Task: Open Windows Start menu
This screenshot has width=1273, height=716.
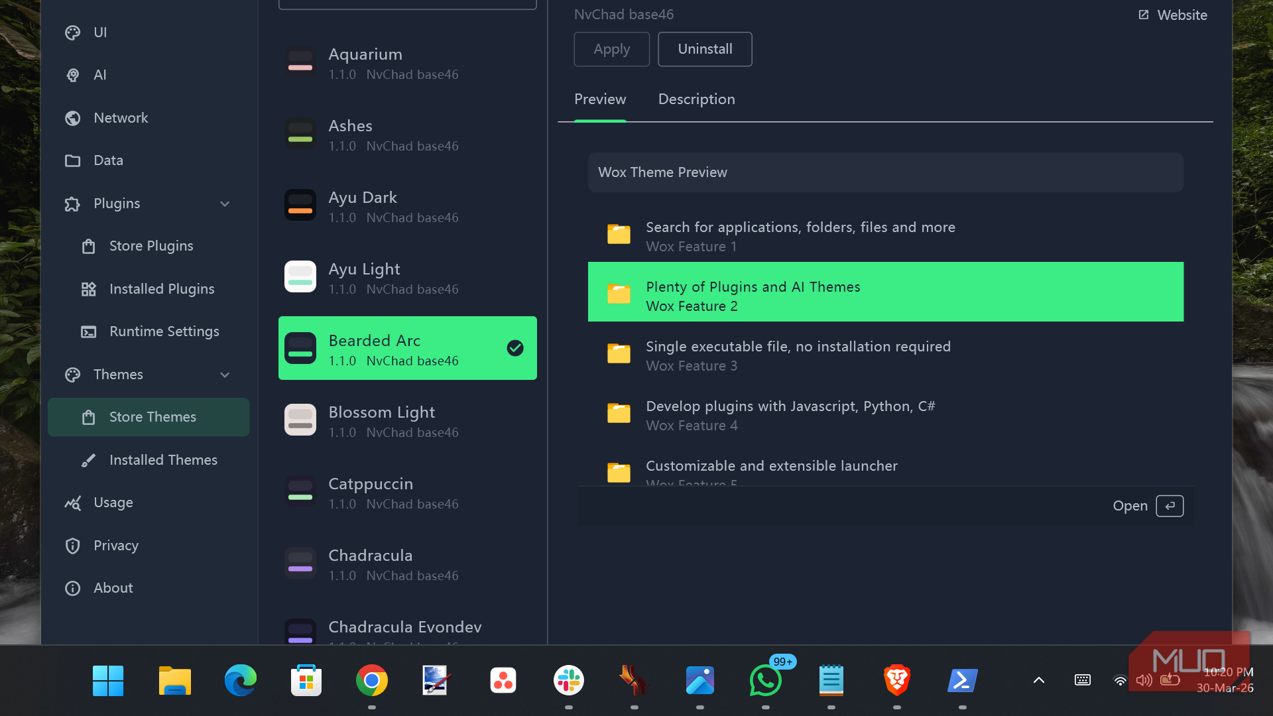Action: click(x=108, y=681)
